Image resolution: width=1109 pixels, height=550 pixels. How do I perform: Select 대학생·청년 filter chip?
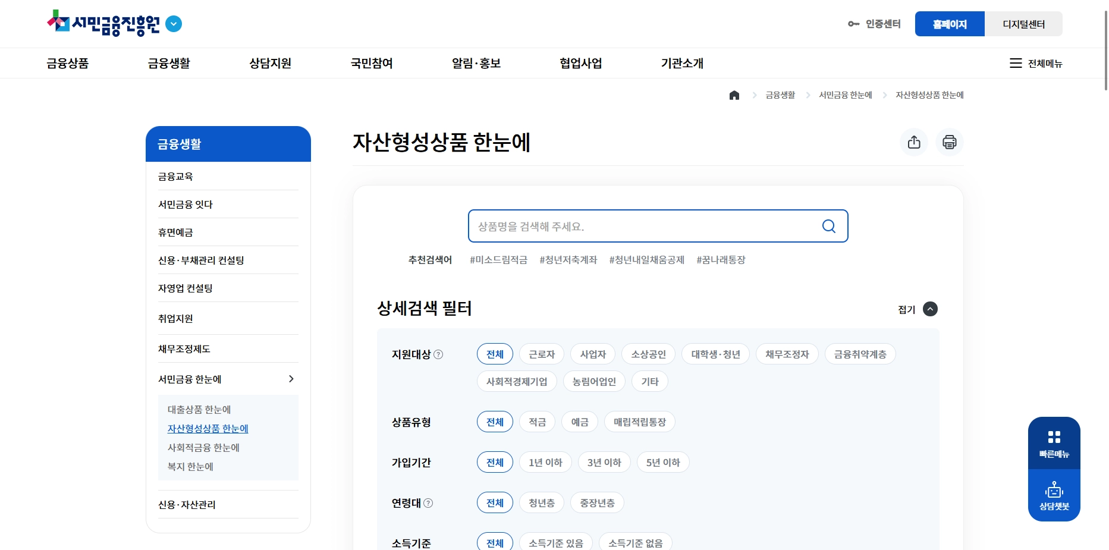click(x=715, y=354)
